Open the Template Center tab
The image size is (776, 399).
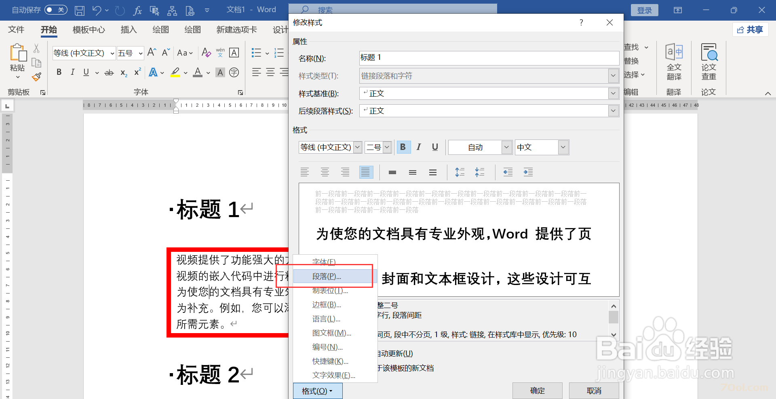(89, 30)
